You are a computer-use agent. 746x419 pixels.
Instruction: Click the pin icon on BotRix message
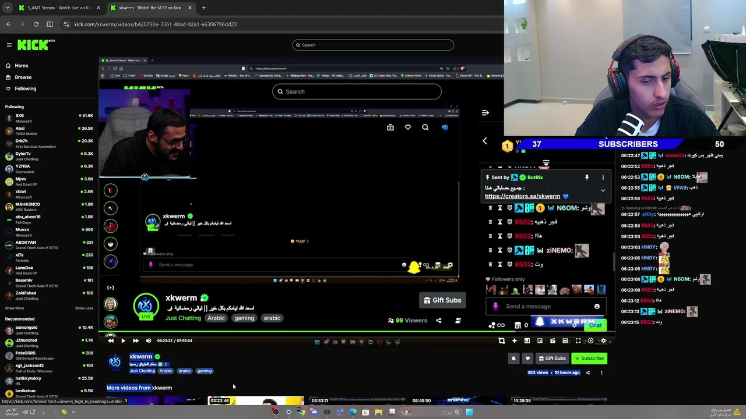coord(587,177)
